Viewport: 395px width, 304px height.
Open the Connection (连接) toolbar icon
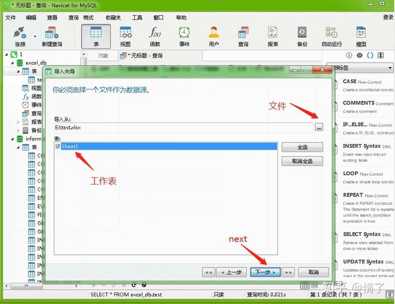click(x=20, y=37)
